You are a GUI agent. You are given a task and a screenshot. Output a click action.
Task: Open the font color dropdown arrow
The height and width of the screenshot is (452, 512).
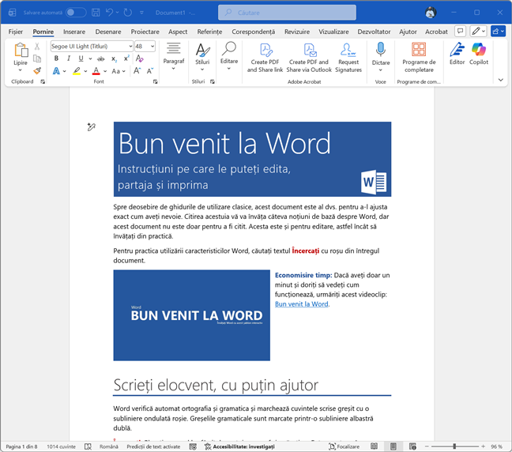pyautogui.click(x=105, y=71)
